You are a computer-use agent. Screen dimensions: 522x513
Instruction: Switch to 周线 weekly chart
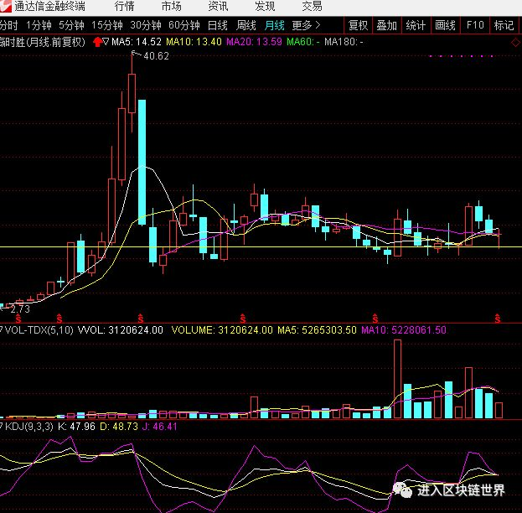click(246, 25)
